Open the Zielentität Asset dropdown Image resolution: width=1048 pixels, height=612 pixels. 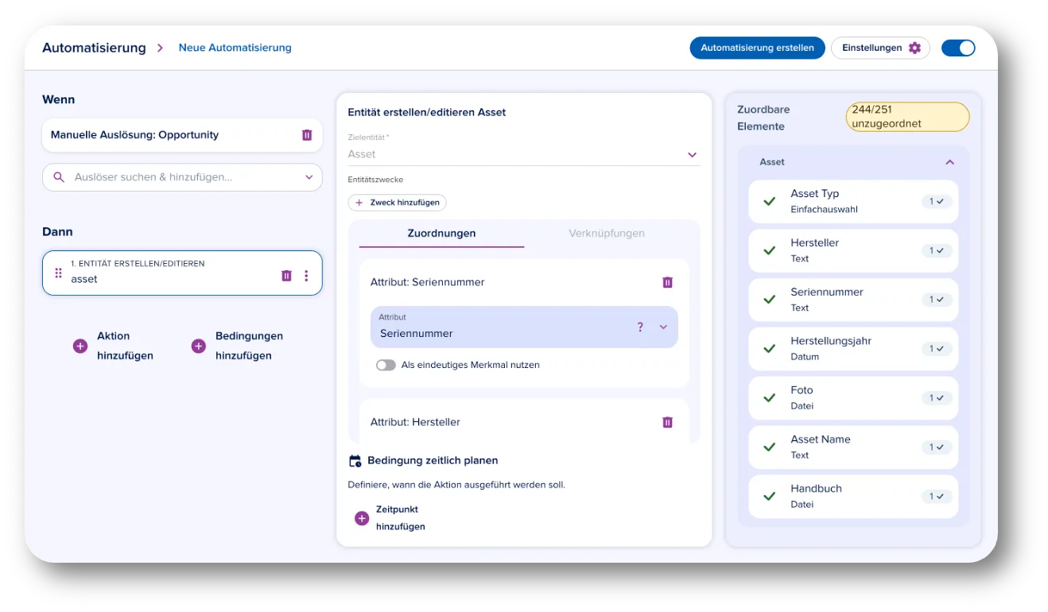pyautogui.click(x=524, y=154)
